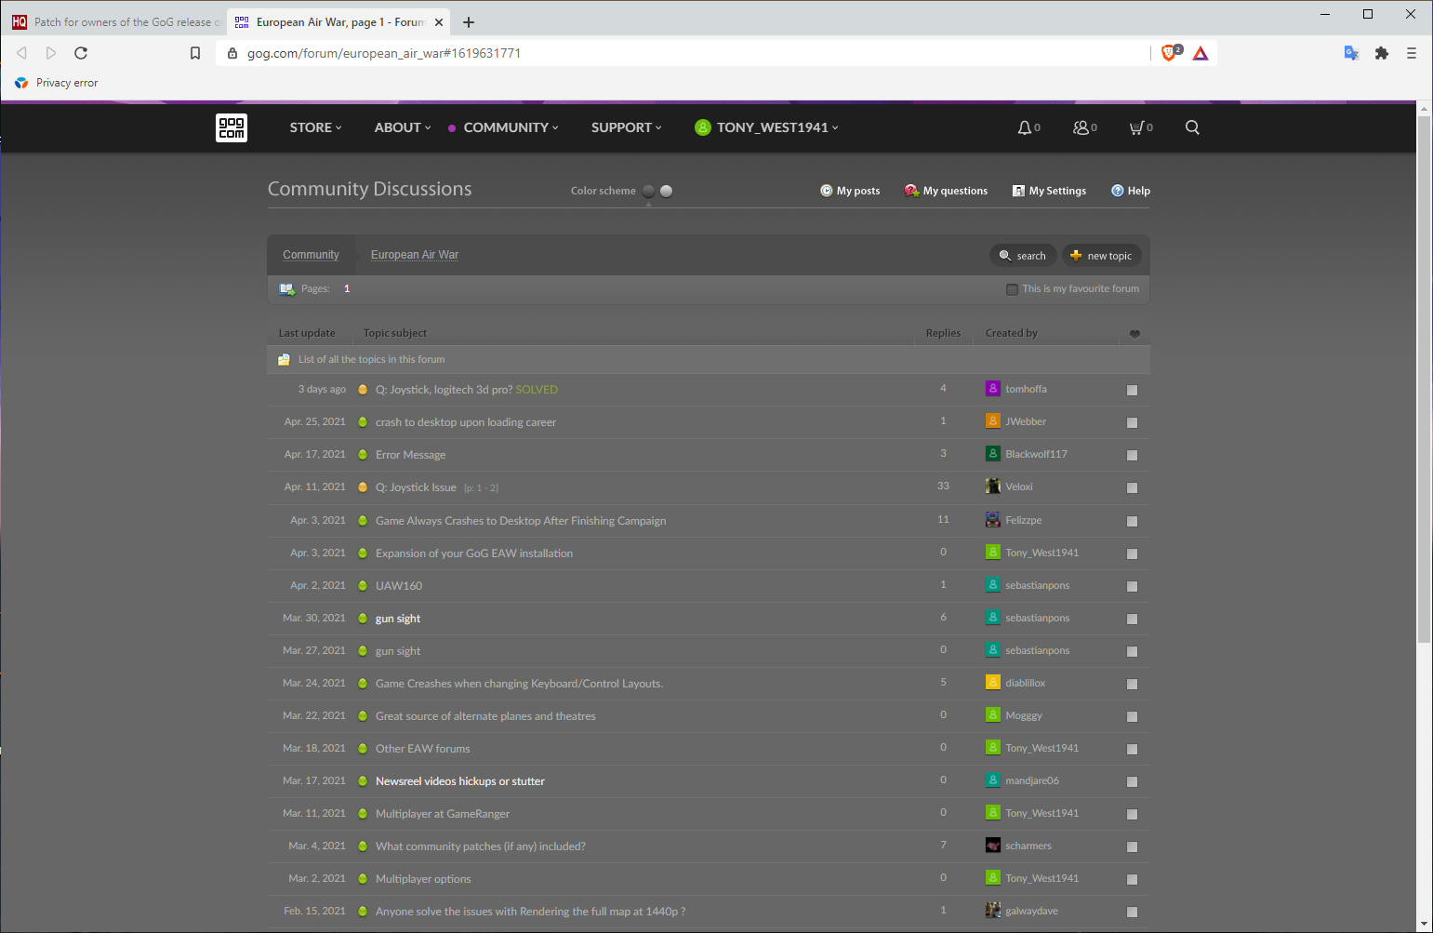1433x933 pixels.
Task: Open 'Expansion of your GoG EAW installation' topic
Action: point(474,553)
